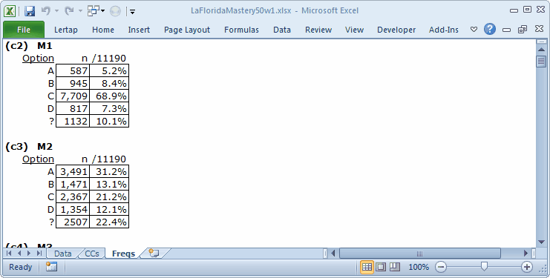Restore the workbook window inside Excel
Screen dimensions: 550x278
(523, 30)
